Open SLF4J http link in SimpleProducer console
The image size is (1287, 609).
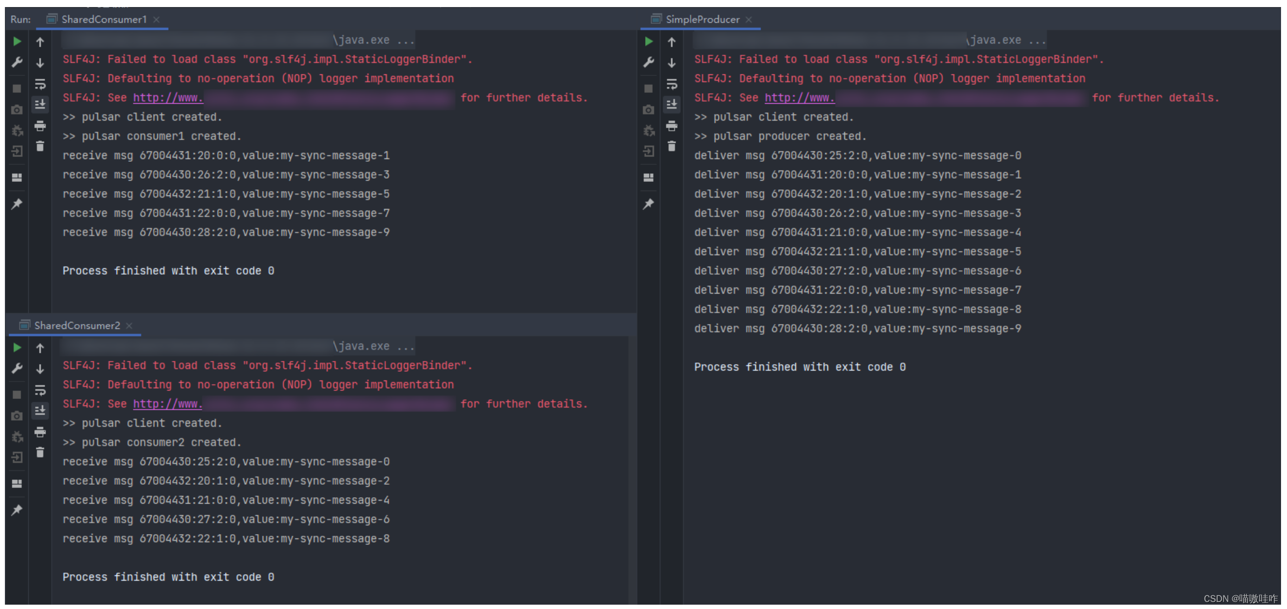799,98
